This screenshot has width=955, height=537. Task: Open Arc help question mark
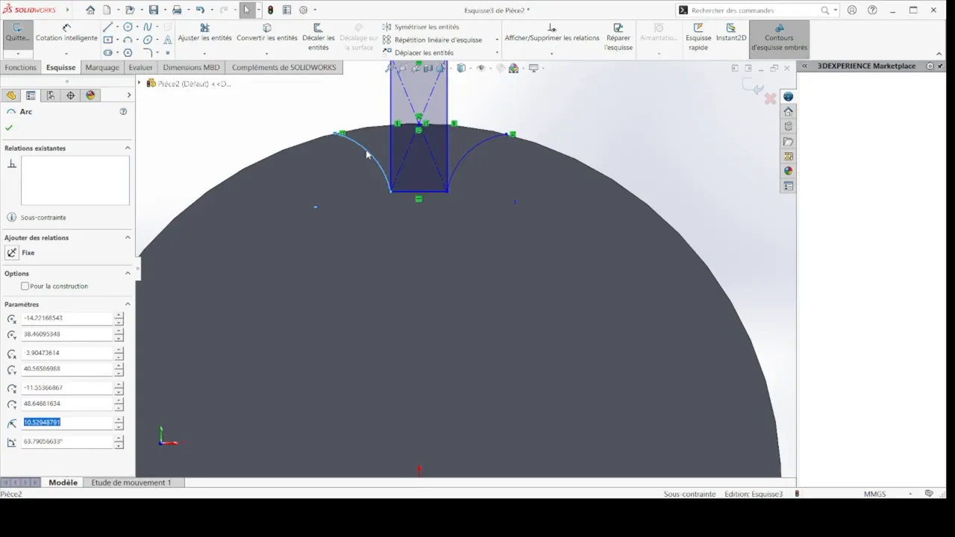pyautogui.click(x=123, y=111)
